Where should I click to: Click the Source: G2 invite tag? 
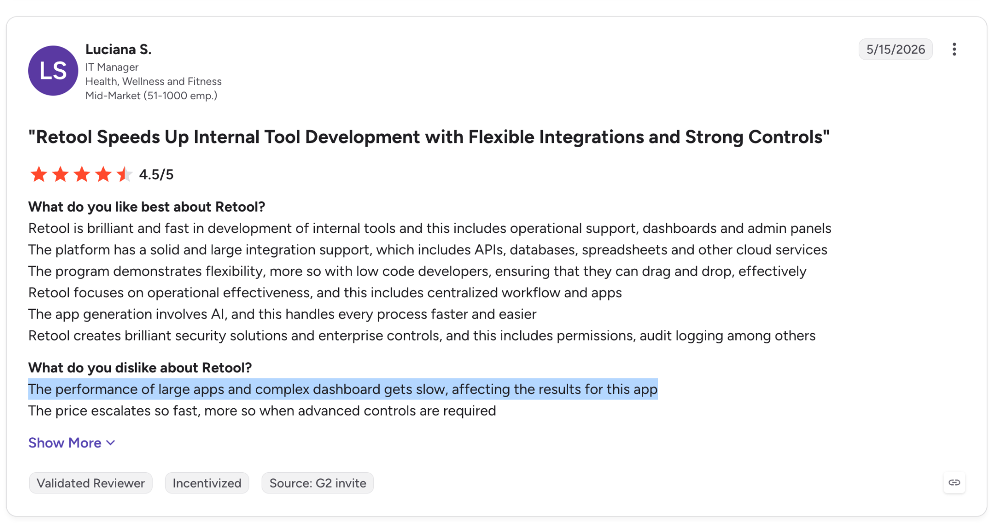[318, 483]
